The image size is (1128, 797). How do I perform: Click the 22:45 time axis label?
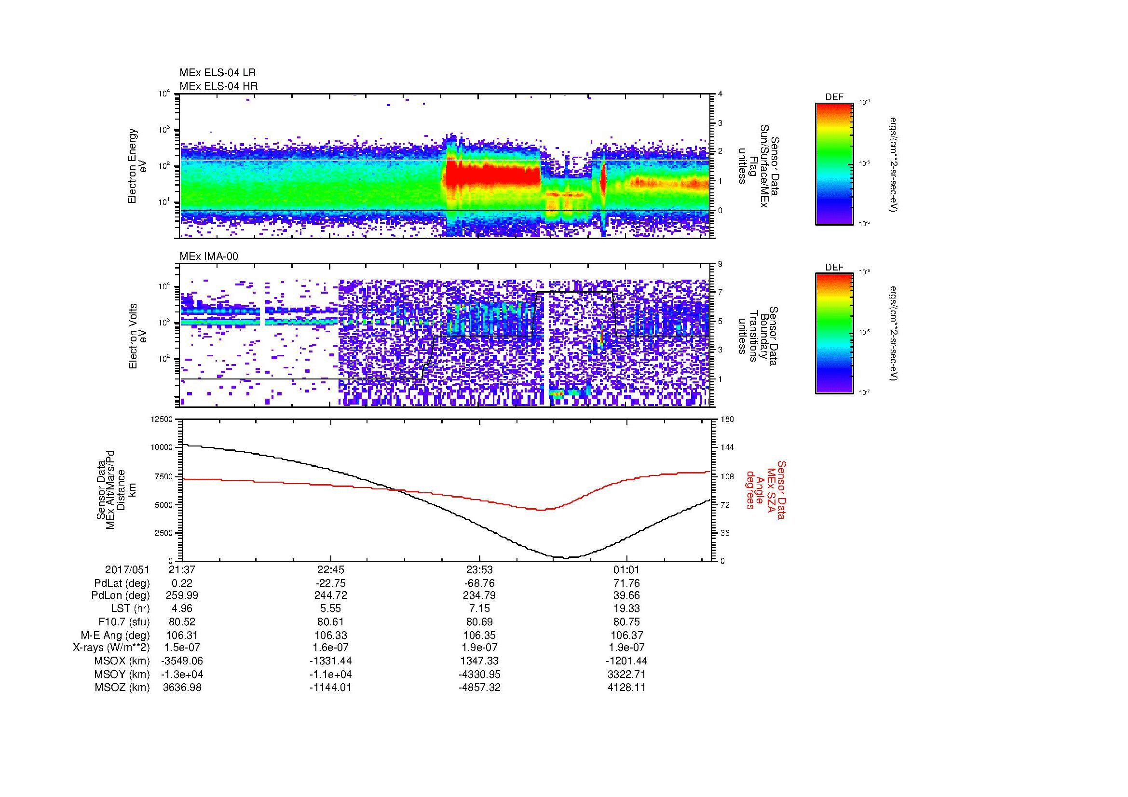click(331, 569)
